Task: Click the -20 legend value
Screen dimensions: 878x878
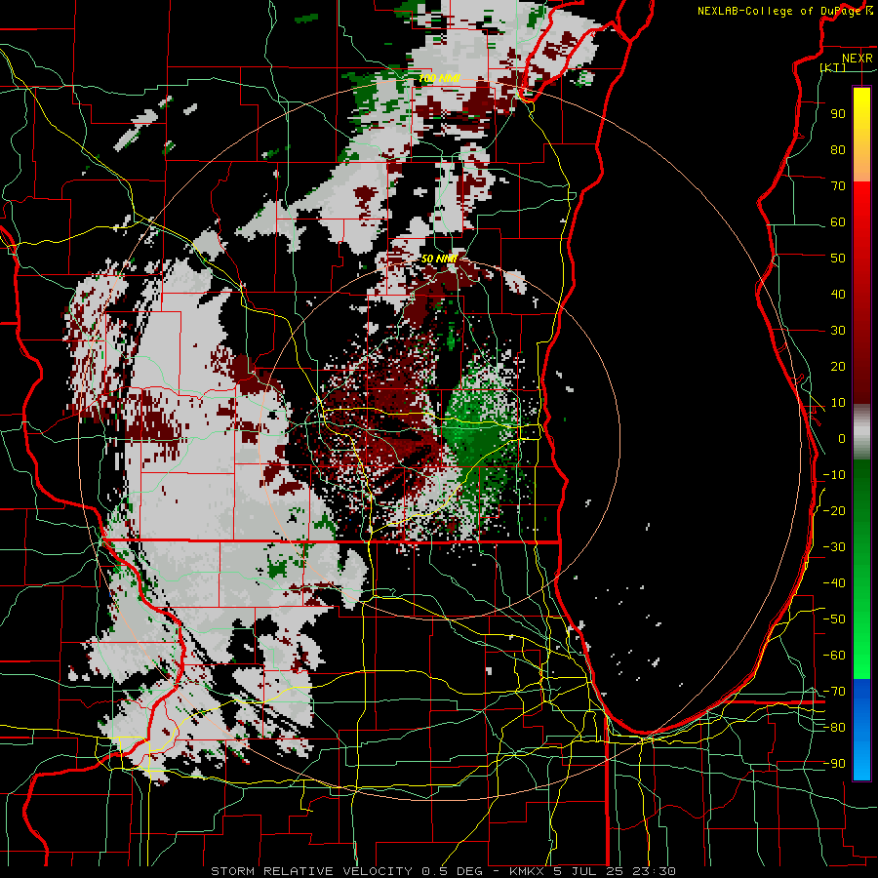Action: [834, 511]
